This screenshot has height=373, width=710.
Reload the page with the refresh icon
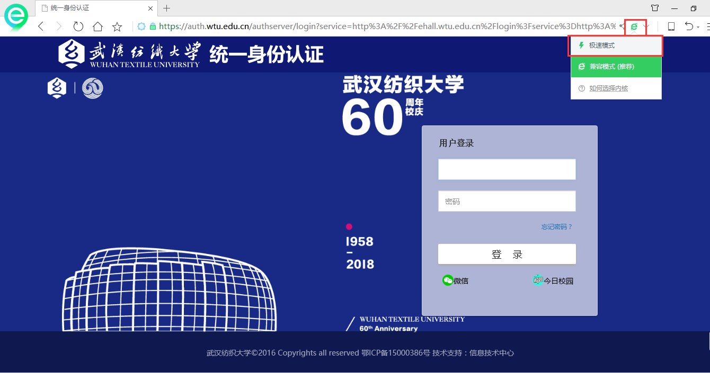coord(78,26)
